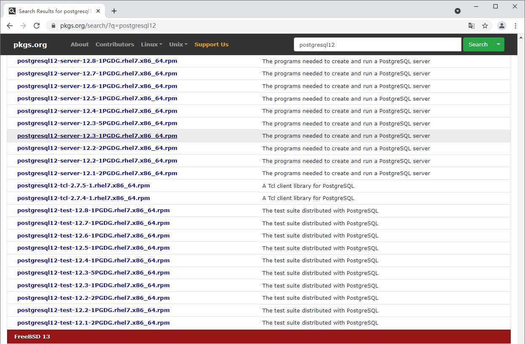
Task: Minimize the Chrome window
Action: tap(476, 6)
